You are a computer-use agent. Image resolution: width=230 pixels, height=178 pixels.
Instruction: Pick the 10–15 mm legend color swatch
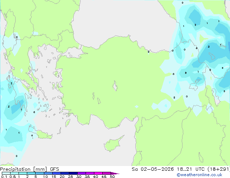tap(48, 173)
